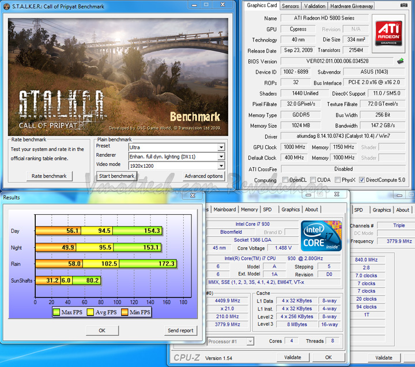Viewport: 415px width, 367px height.
Task: Click the Day max FPS bar 154.3
Action: coord(138,230)
